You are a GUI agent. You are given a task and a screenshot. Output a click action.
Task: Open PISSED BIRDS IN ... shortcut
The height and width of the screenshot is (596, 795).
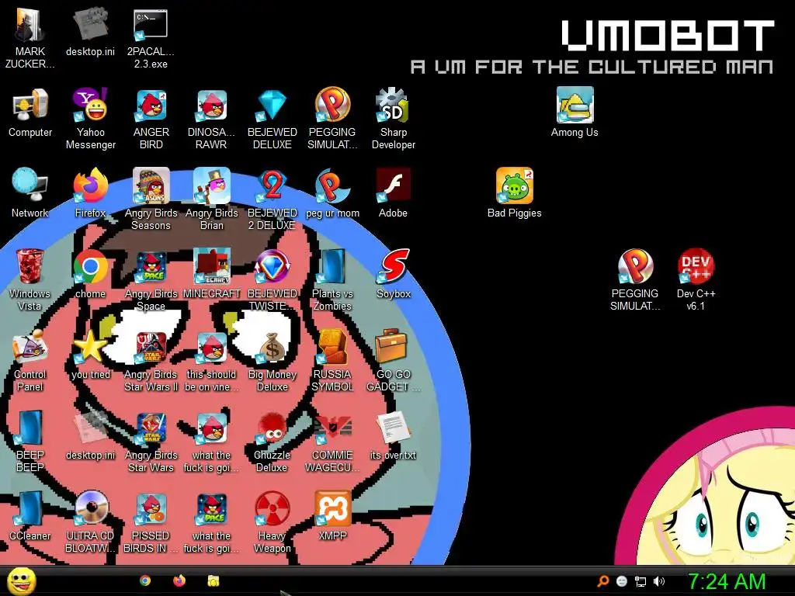click(151, 508)
